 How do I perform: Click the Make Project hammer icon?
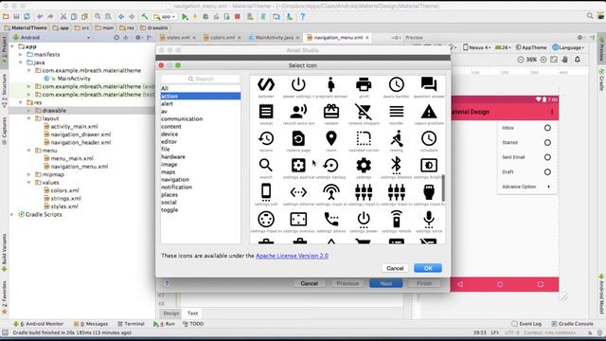(144, 17)
